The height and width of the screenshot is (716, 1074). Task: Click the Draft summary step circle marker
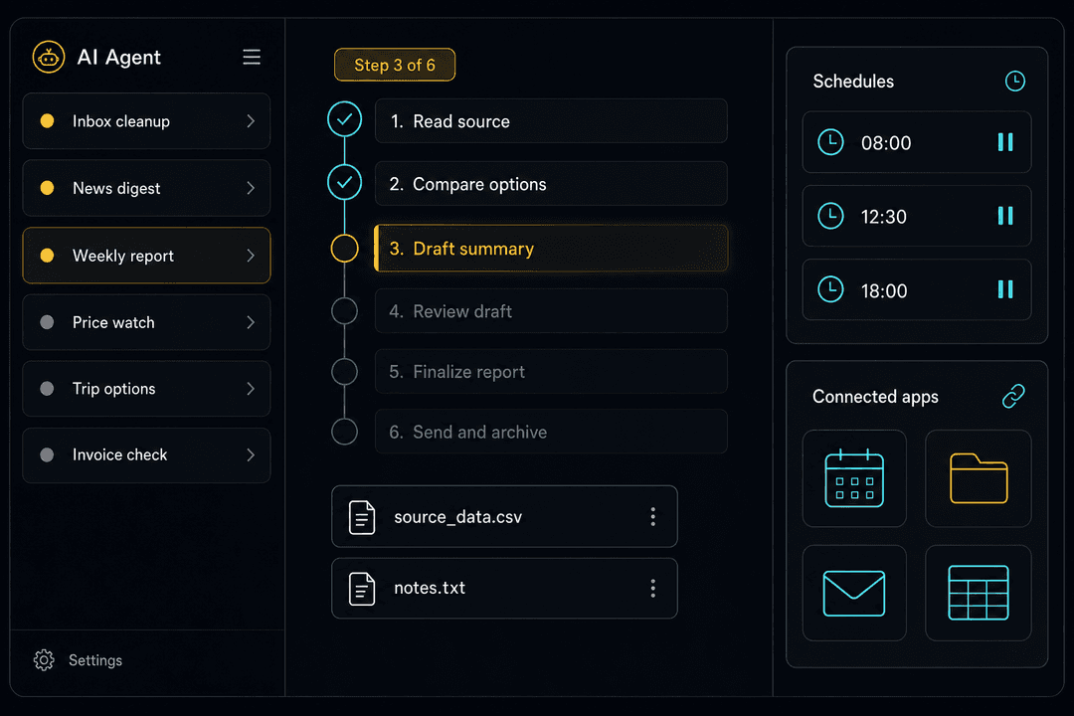[344, 248]
